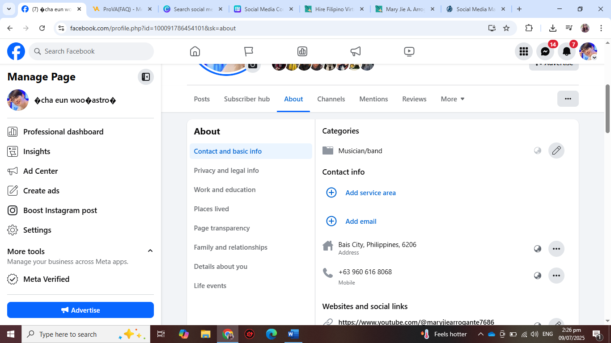
Task: Open Ad Center megaphone icon in top nav
Action: coord(356,51)
